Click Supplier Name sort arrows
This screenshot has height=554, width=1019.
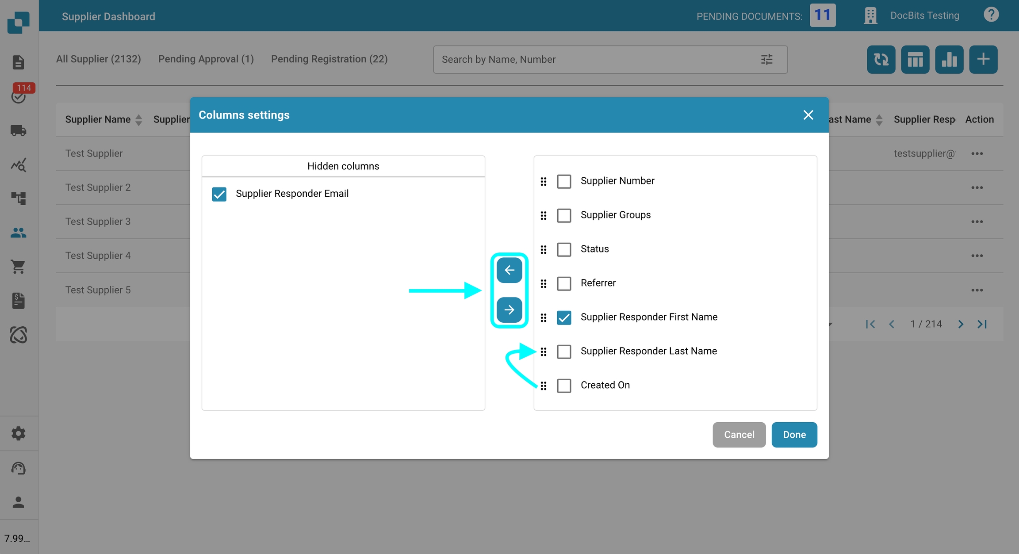click(x=139, y=120)
